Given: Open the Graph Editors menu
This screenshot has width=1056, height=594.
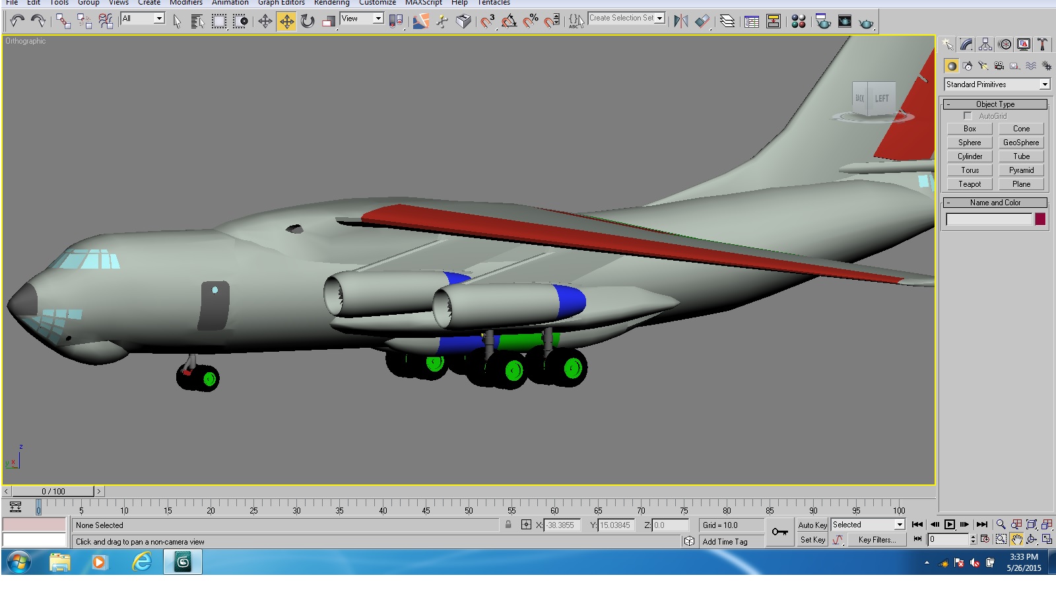Looking at the screenshot, I should point(281,3).
